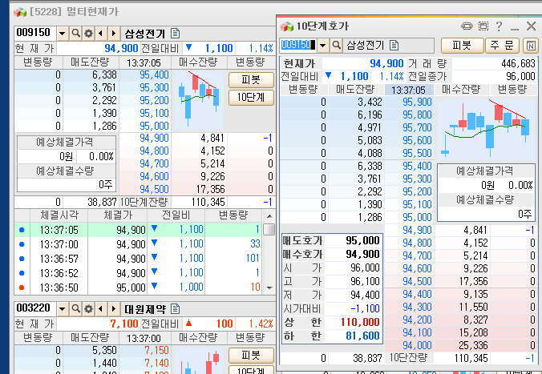Click the search icon in 10단계호가 window
The image size is (542, 374).
336,45
